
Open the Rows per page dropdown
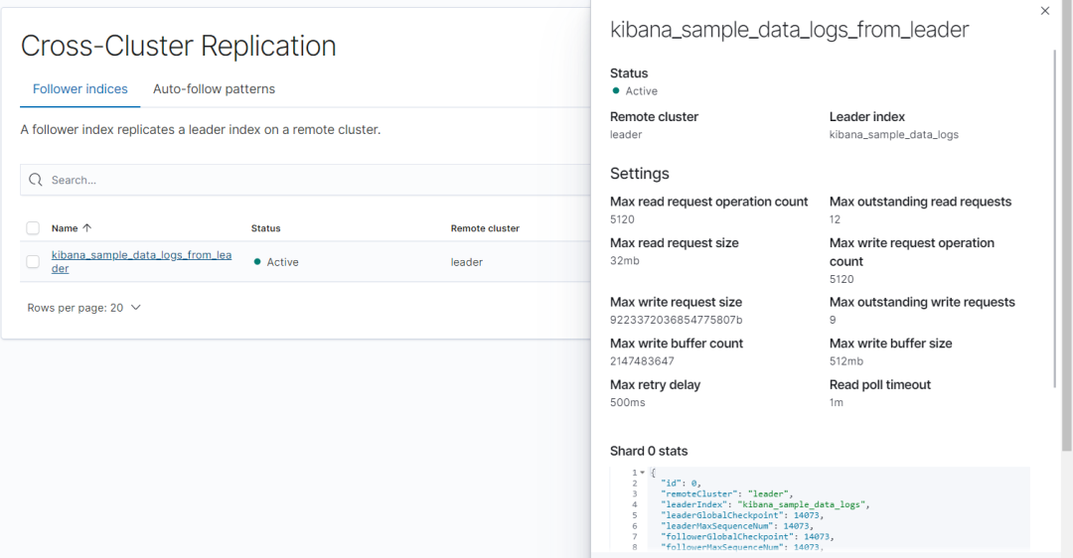tap(84, 308)
